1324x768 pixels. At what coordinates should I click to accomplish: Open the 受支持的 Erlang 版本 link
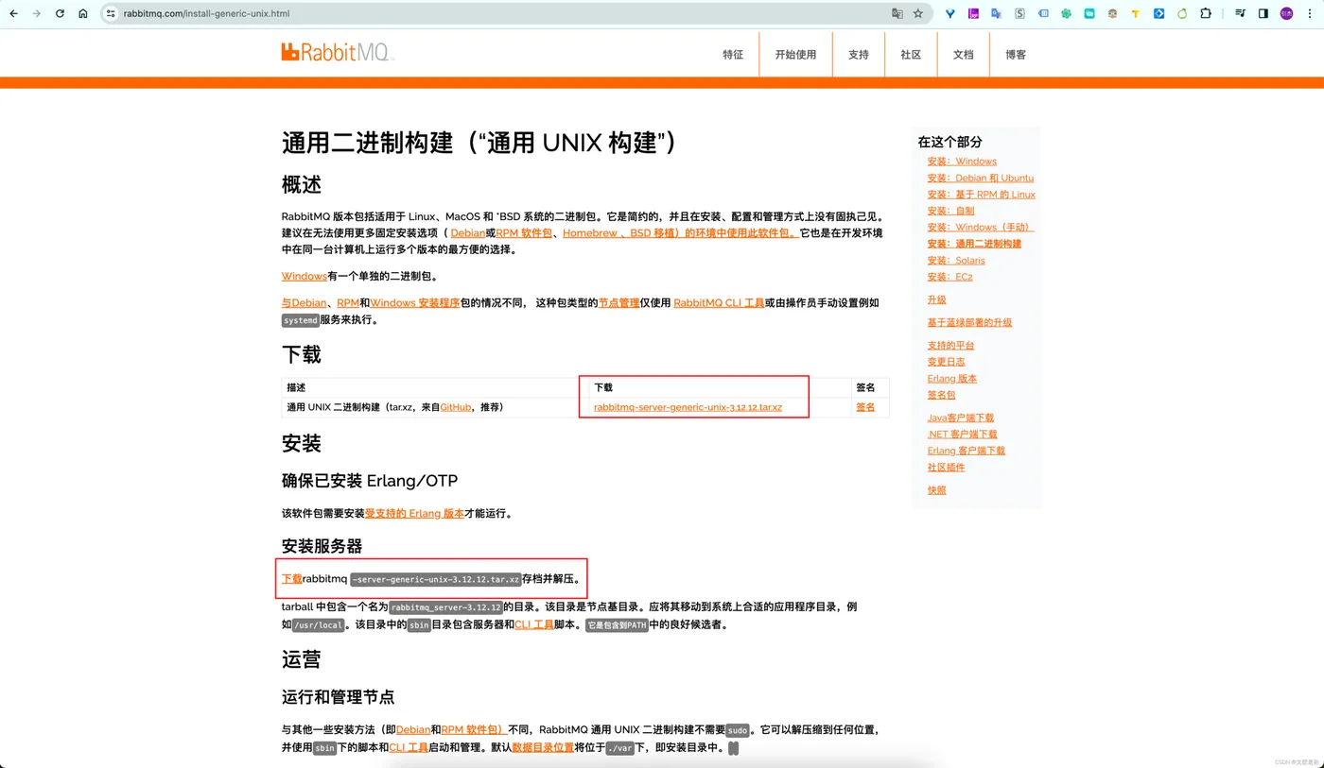[414, 513]
